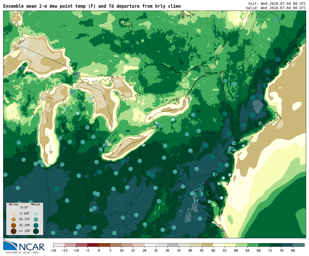The height and width of the screenshot is (256, 309).
Task: Click the Below 10-15F orange-brown legend circle
Action: point(13,219)
